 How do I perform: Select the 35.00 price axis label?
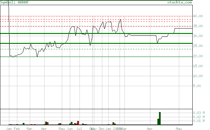pos(198,26)
